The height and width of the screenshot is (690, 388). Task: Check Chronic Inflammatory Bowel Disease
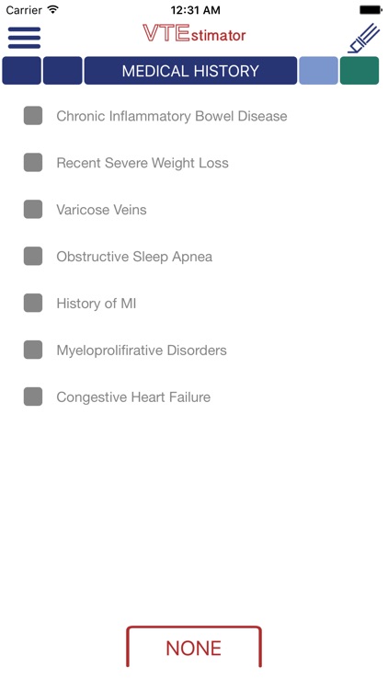tap(33, 116)
